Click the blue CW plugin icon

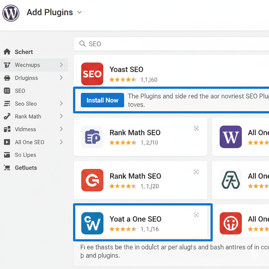point(92,223)
